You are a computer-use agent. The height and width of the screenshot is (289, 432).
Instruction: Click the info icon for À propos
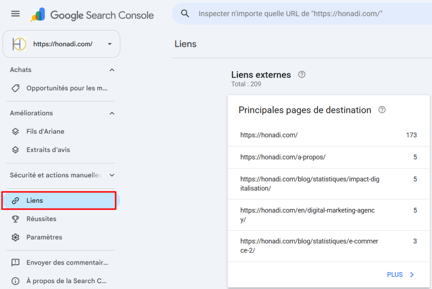click(x=16, y=281)
